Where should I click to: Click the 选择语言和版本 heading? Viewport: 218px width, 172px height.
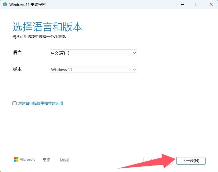point(47,27)
